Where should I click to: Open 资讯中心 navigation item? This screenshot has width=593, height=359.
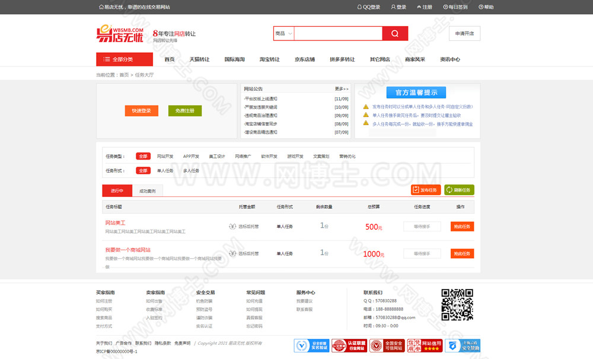450,59
